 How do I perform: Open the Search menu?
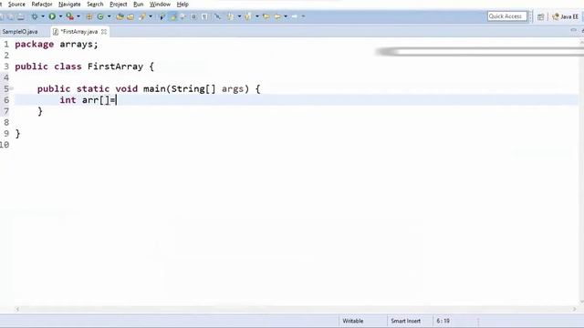tap(95, 4)
